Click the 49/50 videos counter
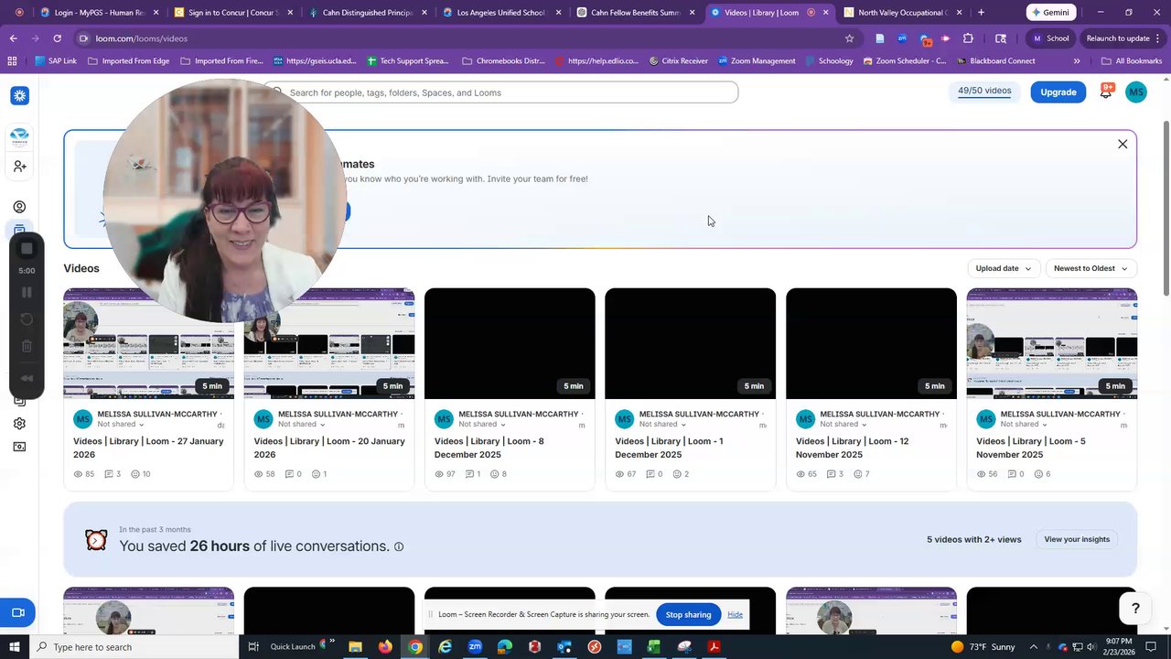The image size is (1171, 659). coord(984,92)
